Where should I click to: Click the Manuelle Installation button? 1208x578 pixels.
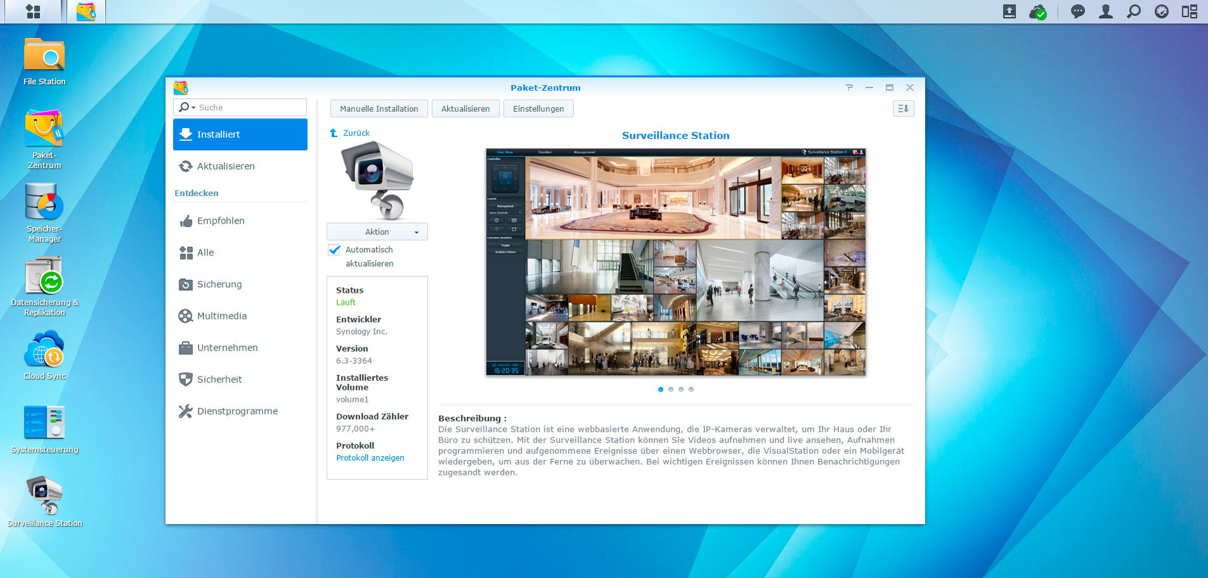click(x=379, y=108)
